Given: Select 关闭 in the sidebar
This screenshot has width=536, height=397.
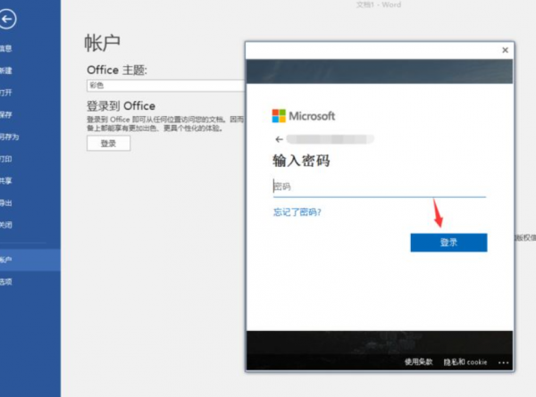Looking at the screenshot, I should point(6,225).
